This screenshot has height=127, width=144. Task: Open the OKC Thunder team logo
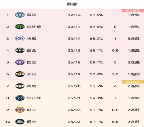(x=20, y=15)
